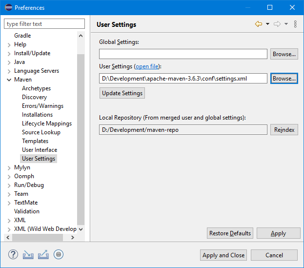The height and width of the screenshot is (268, 304).
Task: Expand the XML (Wild Web Developer) node
Action: pos(9,229)
